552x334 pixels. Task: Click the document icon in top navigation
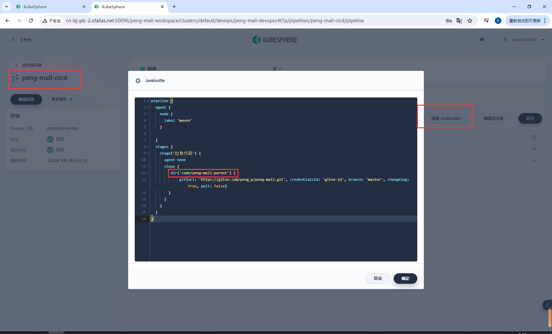(x=483, y=39)
